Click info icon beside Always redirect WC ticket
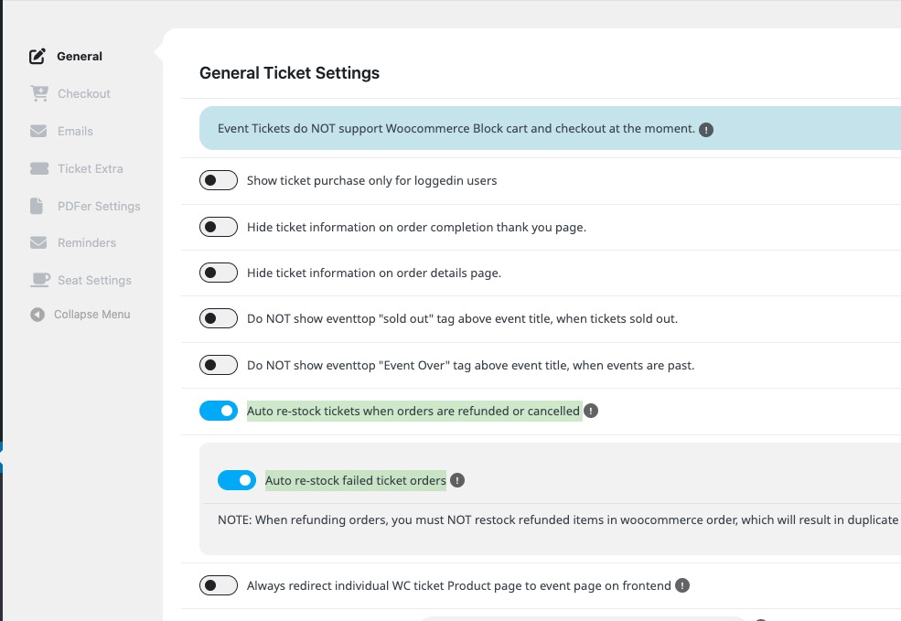 point(682,585)
